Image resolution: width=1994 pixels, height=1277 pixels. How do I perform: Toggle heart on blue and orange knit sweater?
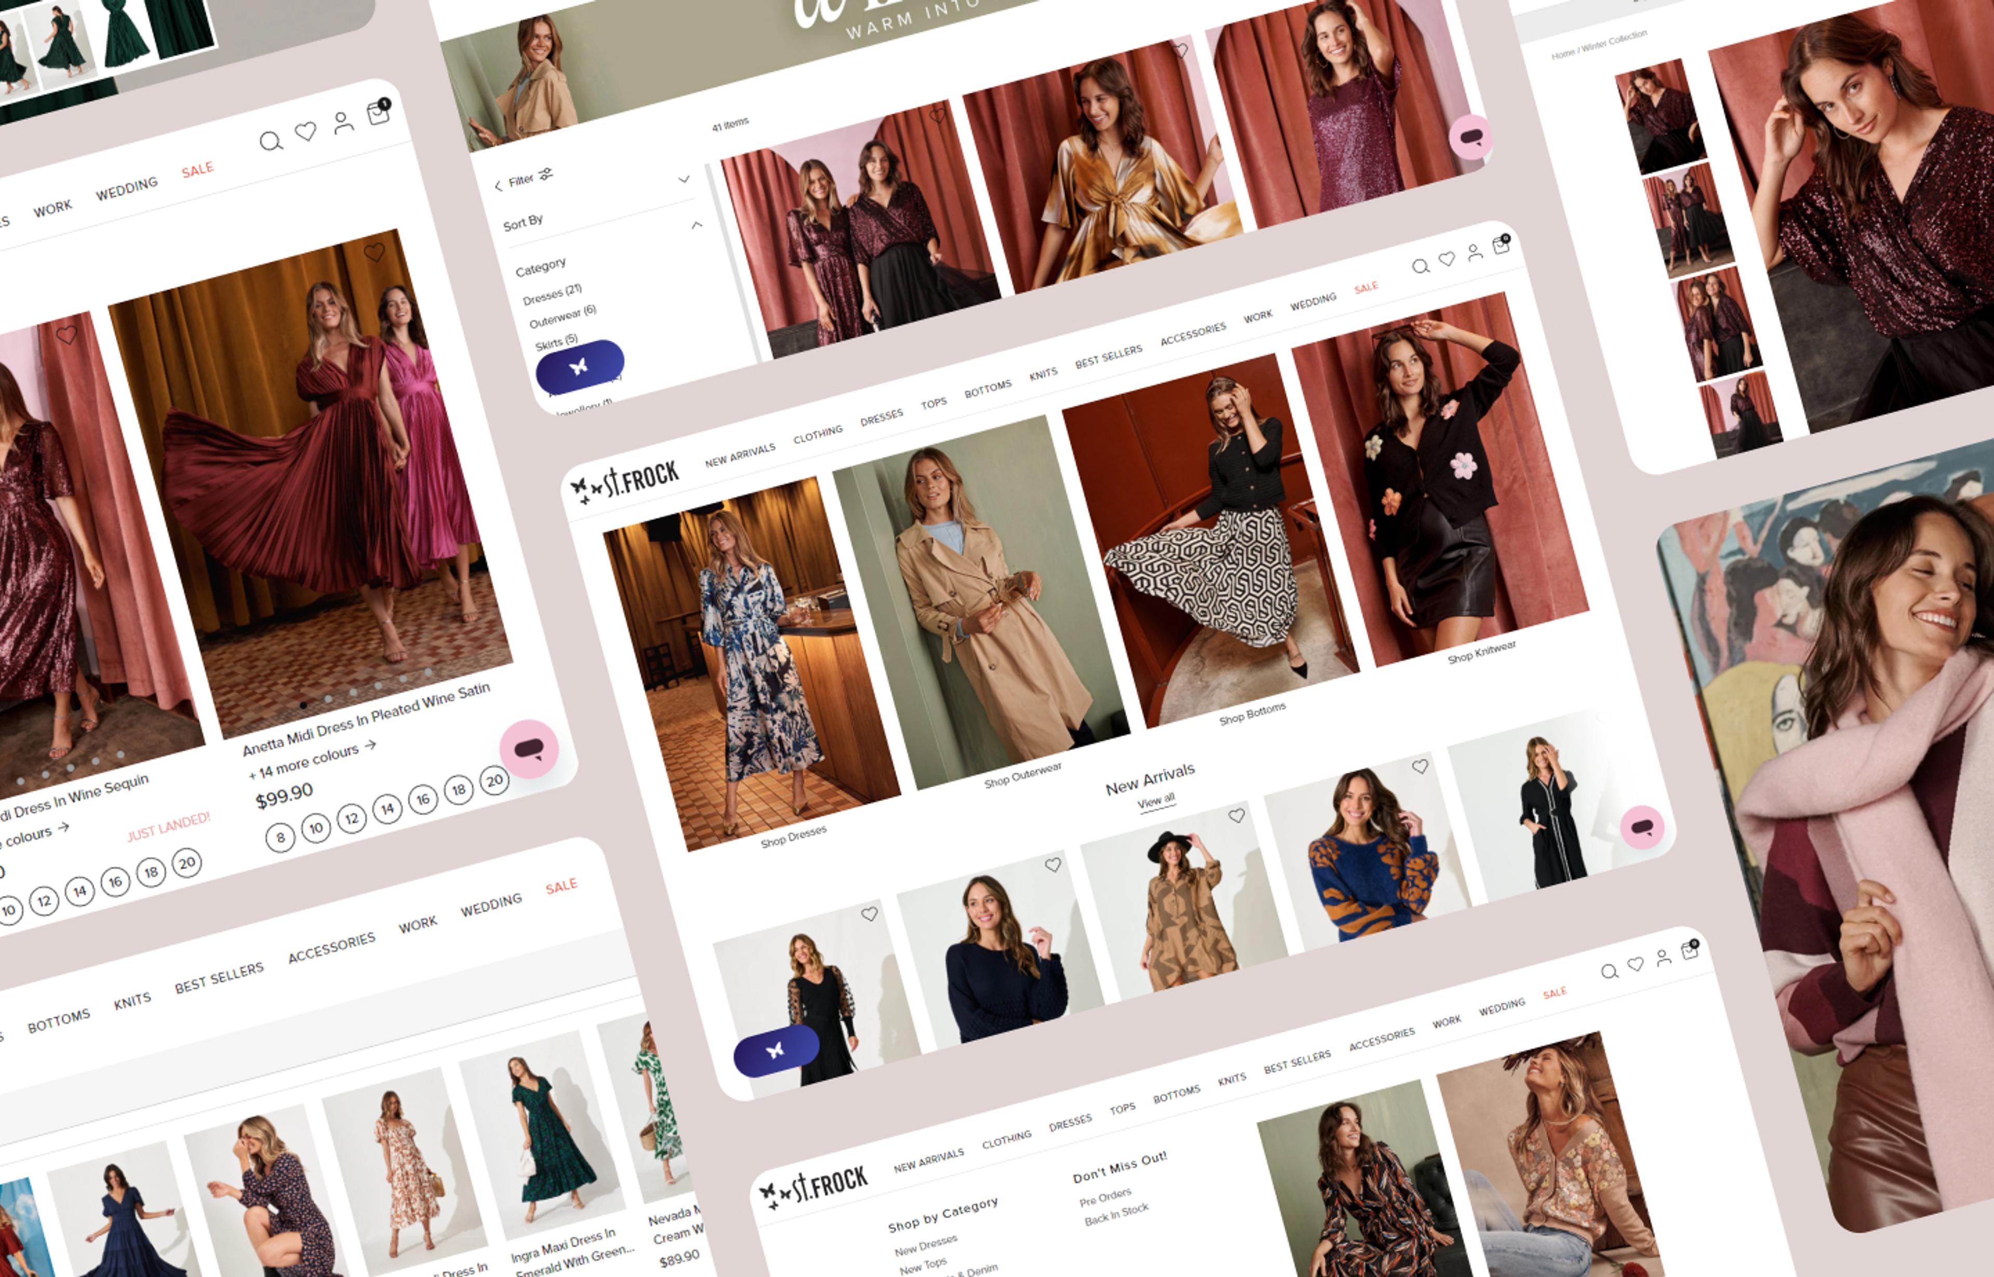1420,767
